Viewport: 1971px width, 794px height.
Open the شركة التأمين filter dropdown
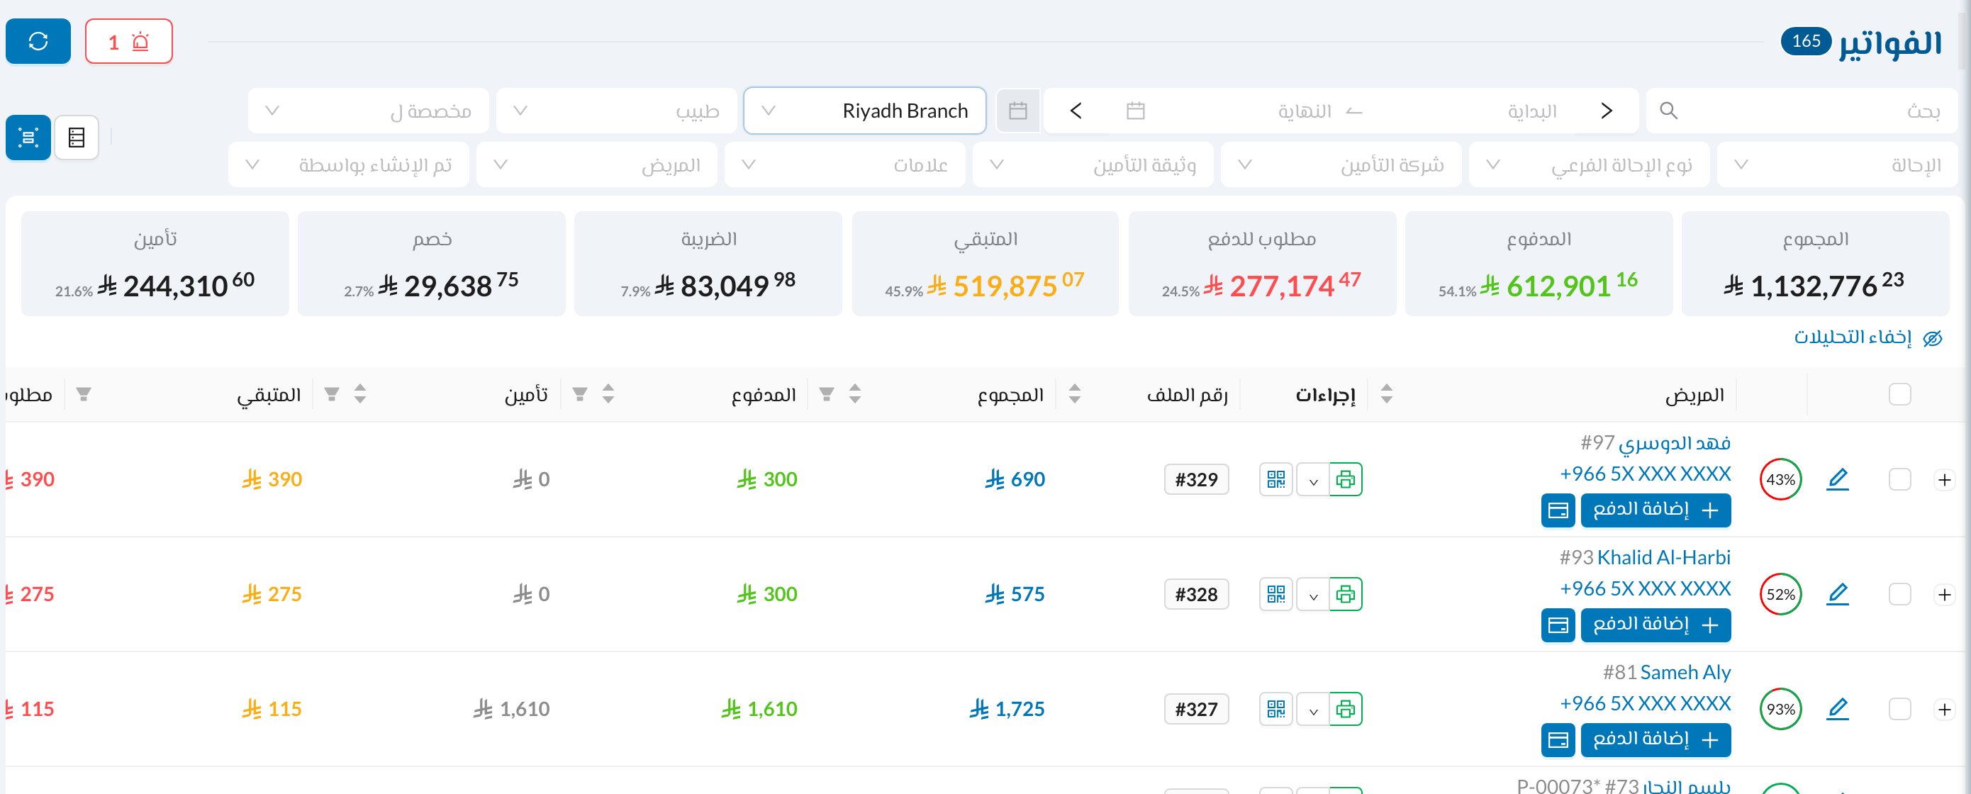click(x=1341, y=164)
